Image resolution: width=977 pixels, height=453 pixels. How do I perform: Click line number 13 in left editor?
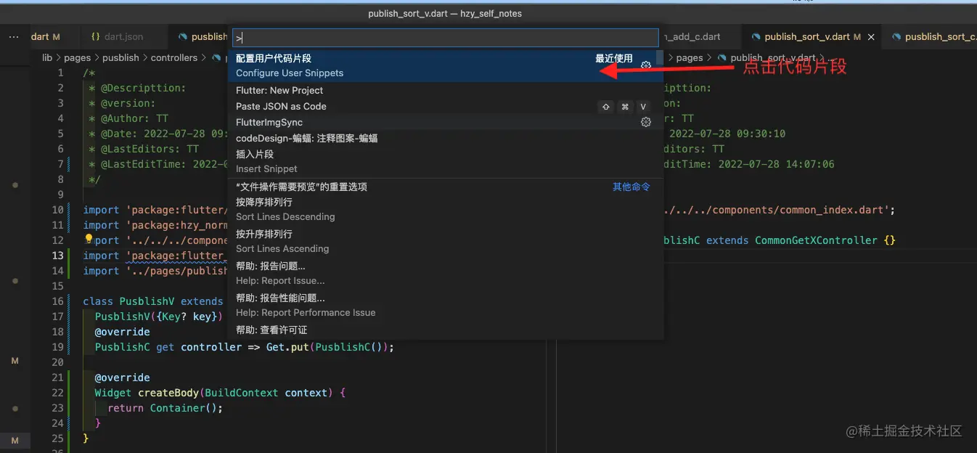tap(58, 256)
